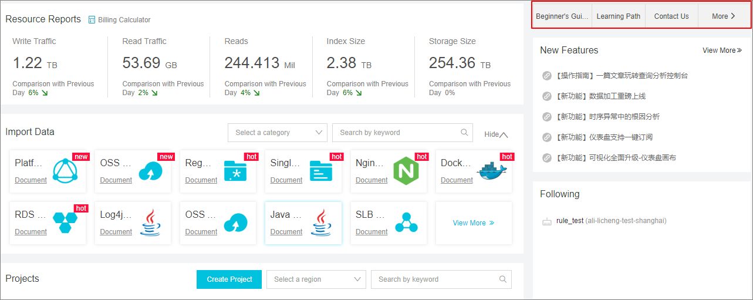This screenshot has width=753, height=300.
Task: Click View More in New Features
Action: pos(722,50)
